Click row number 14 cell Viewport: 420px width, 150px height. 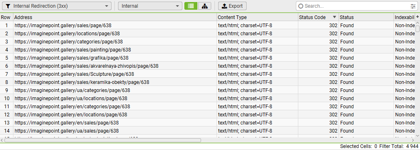(7, 131)
